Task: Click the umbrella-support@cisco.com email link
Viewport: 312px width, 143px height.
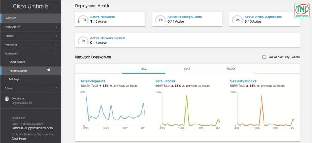Action: click(32, 128)
